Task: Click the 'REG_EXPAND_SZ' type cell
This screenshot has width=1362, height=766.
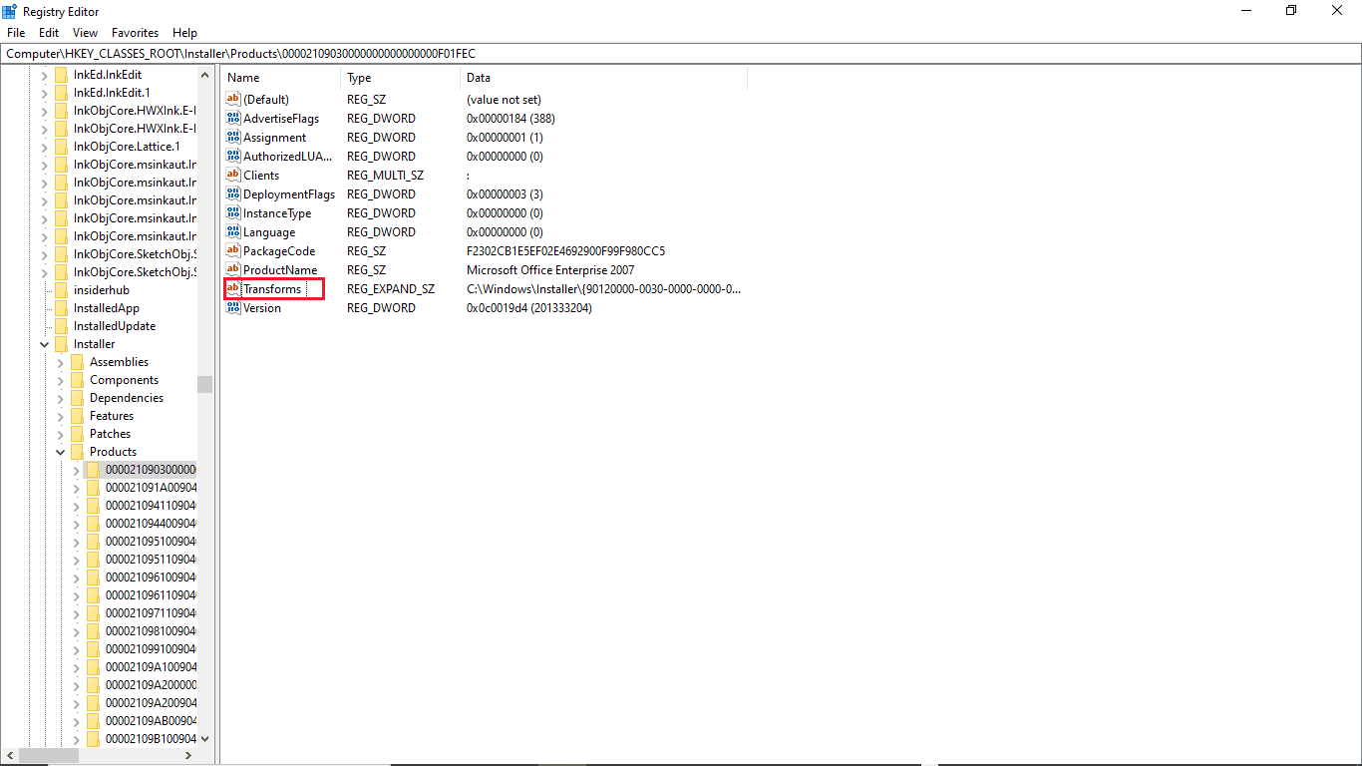Action: pyautogui.click(x=391, y=289)
